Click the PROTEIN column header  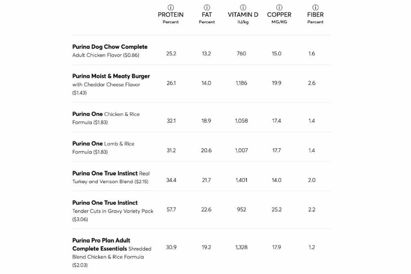171,15
